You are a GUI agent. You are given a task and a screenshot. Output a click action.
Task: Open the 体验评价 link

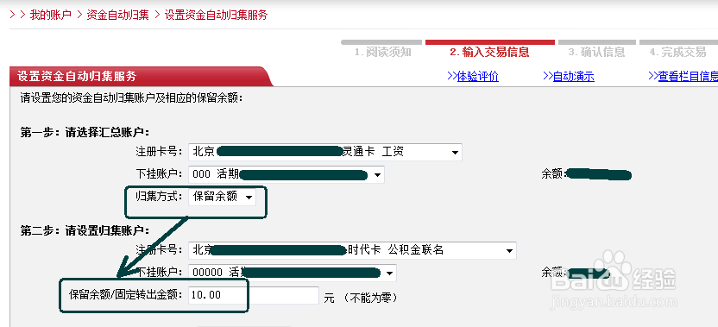pos(473,77)
